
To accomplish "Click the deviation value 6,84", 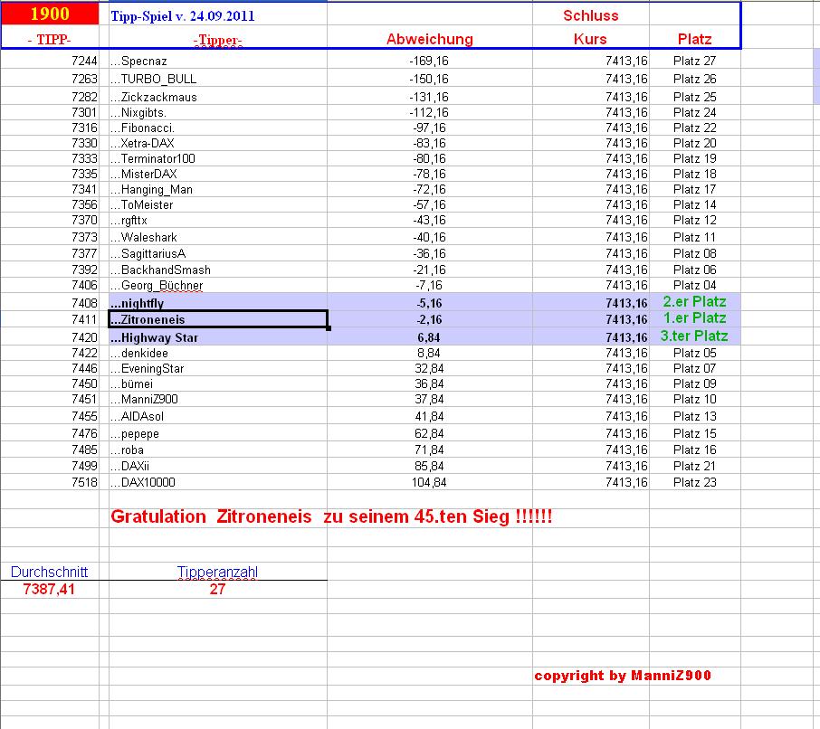I will tap(429, 337).
